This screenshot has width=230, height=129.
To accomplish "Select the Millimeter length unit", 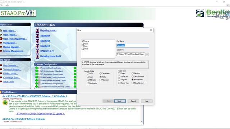I will (88, 80).
